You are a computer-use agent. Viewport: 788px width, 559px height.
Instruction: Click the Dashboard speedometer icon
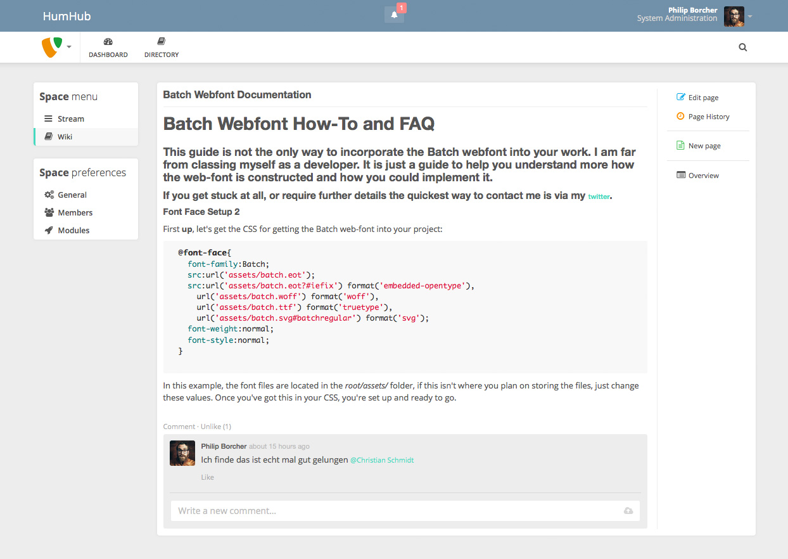(x=108, y=41)
